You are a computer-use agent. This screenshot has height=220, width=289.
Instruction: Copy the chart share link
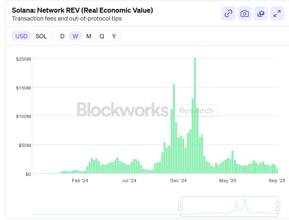(x=228, y=13)
